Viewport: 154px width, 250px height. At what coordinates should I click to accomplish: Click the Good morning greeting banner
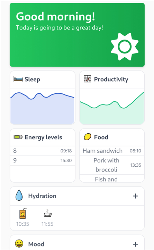tap(77, 35)
